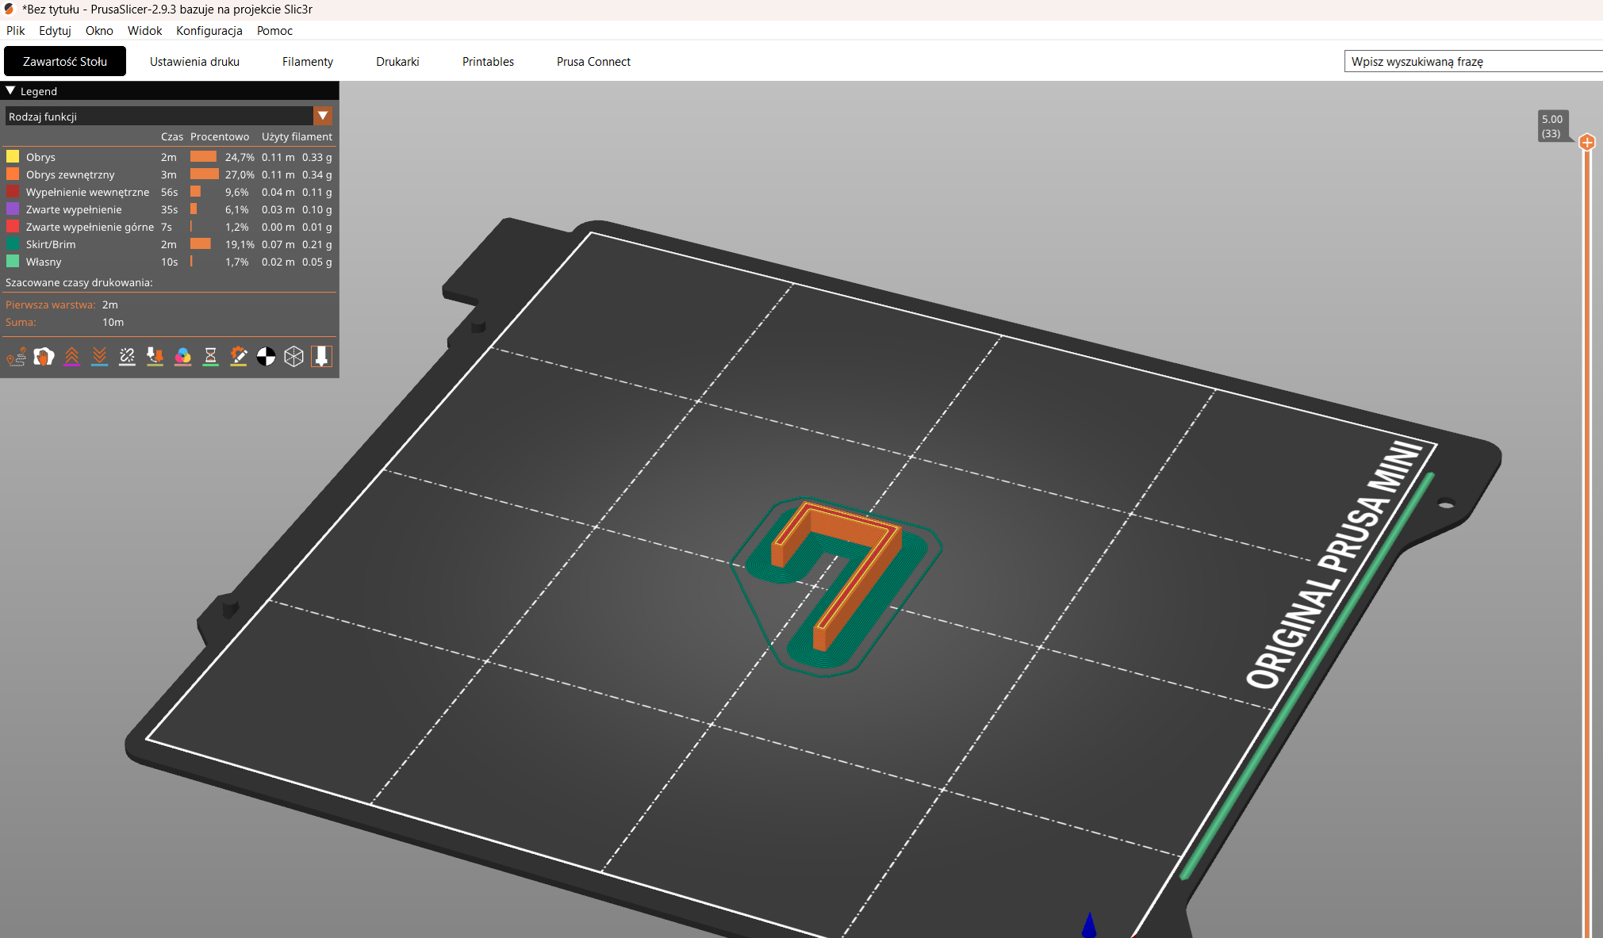This screenshot has width=1603, height=938.
Task: Open the Okno menu
Action: 99,31
